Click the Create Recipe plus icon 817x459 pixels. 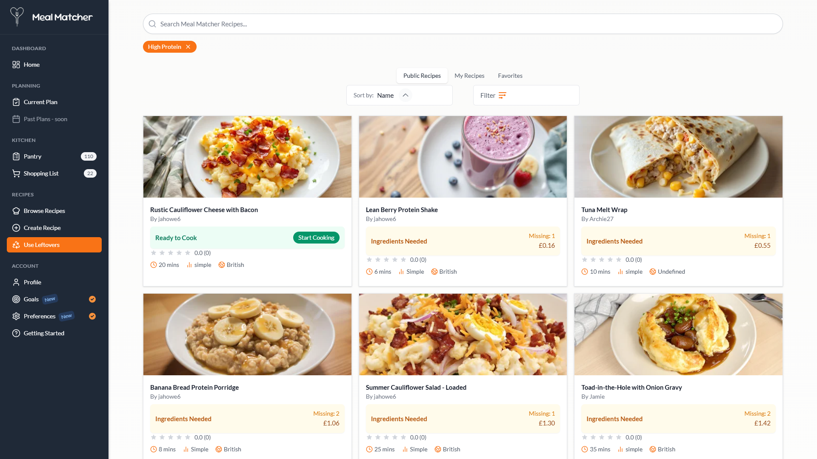pos(16,228)
